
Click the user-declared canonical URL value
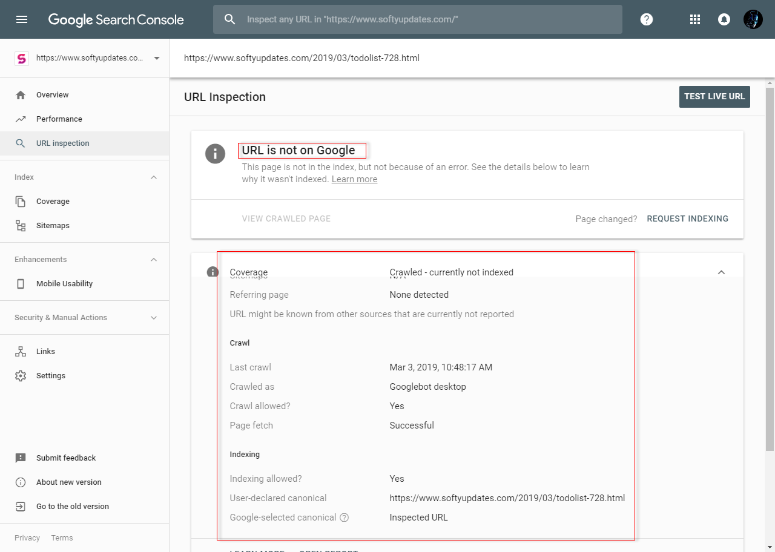tap(507, 498)
